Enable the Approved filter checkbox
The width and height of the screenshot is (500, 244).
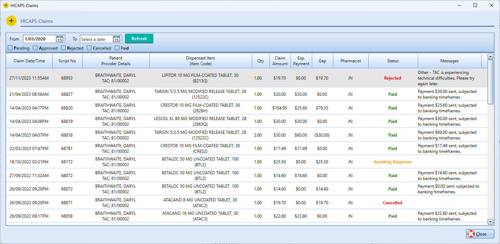pyautogui.click(x=35, y=48)
